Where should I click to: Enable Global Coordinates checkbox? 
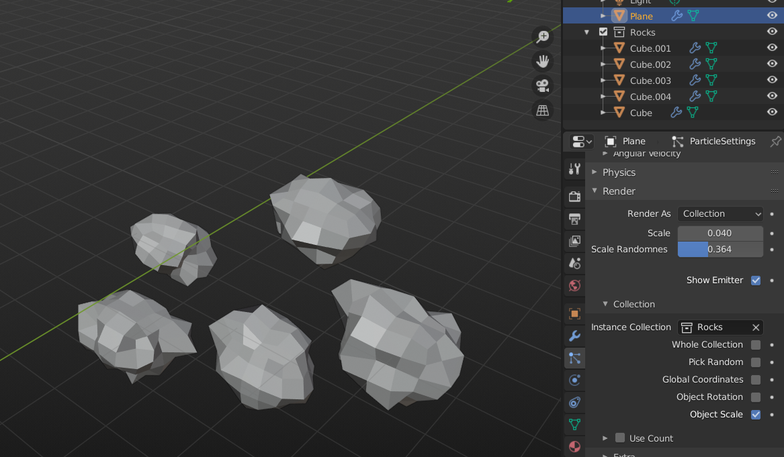756,380
